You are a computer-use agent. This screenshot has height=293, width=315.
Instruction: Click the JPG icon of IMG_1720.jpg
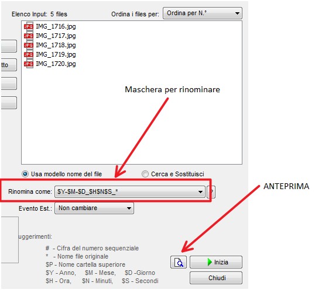(28, 64)
